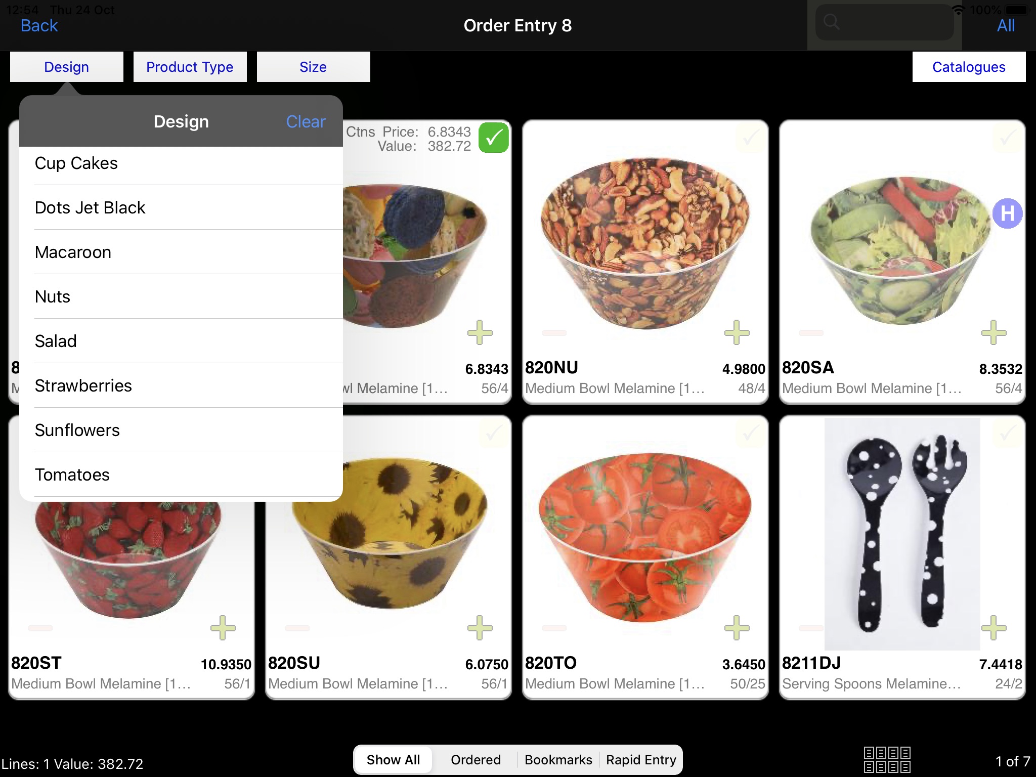Select Sunflowers from design list

[x=77, y=429]
